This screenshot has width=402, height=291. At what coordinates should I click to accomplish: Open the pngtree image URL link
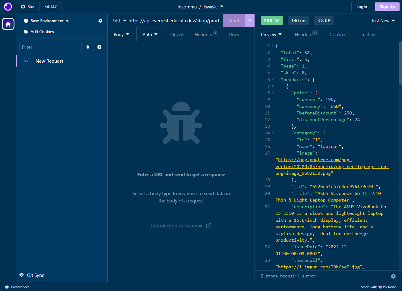tap(332, 167)
